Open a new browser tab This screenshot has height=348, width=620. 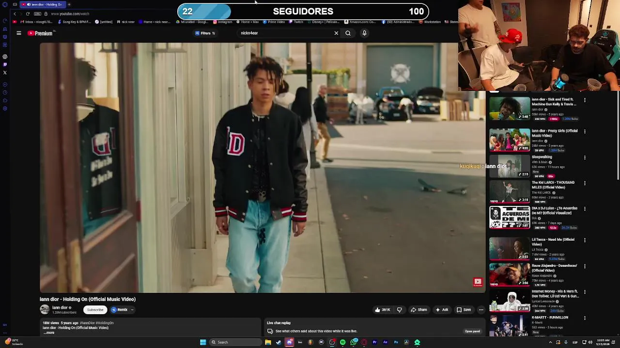69,4
